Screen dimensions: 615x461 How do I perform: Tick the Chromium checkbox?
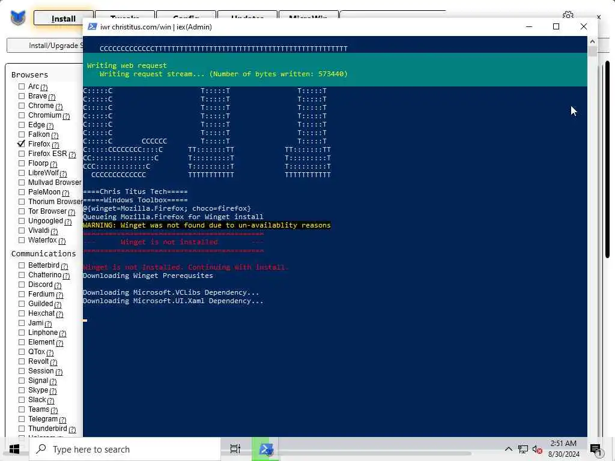pyautogui.click(x=22, y=115)
